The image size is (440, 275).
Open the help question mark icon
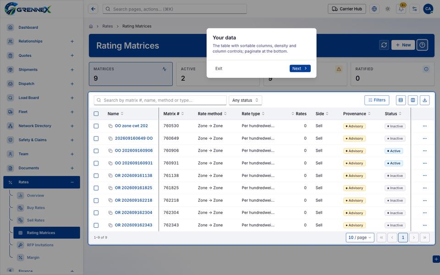point(422,45)
